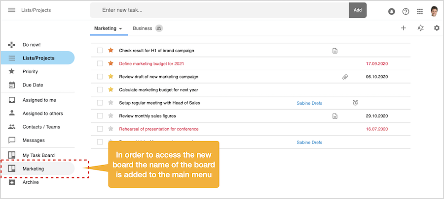Screen dimensions: 444x199
Task: Toggle priority star on Rehearsal of presentation
Action: click(x=111, y=129)
